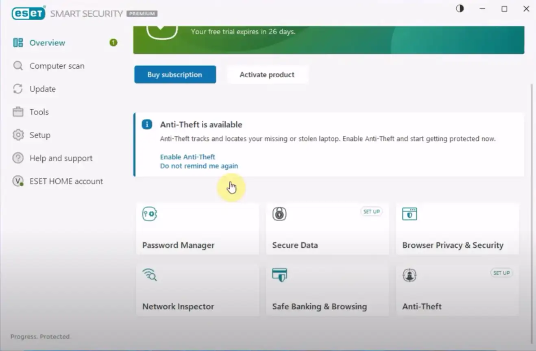Click the Secure Data lock icon
Image resolution: width=536 pixels, height=351 pixels.
[x=279, y=214]
